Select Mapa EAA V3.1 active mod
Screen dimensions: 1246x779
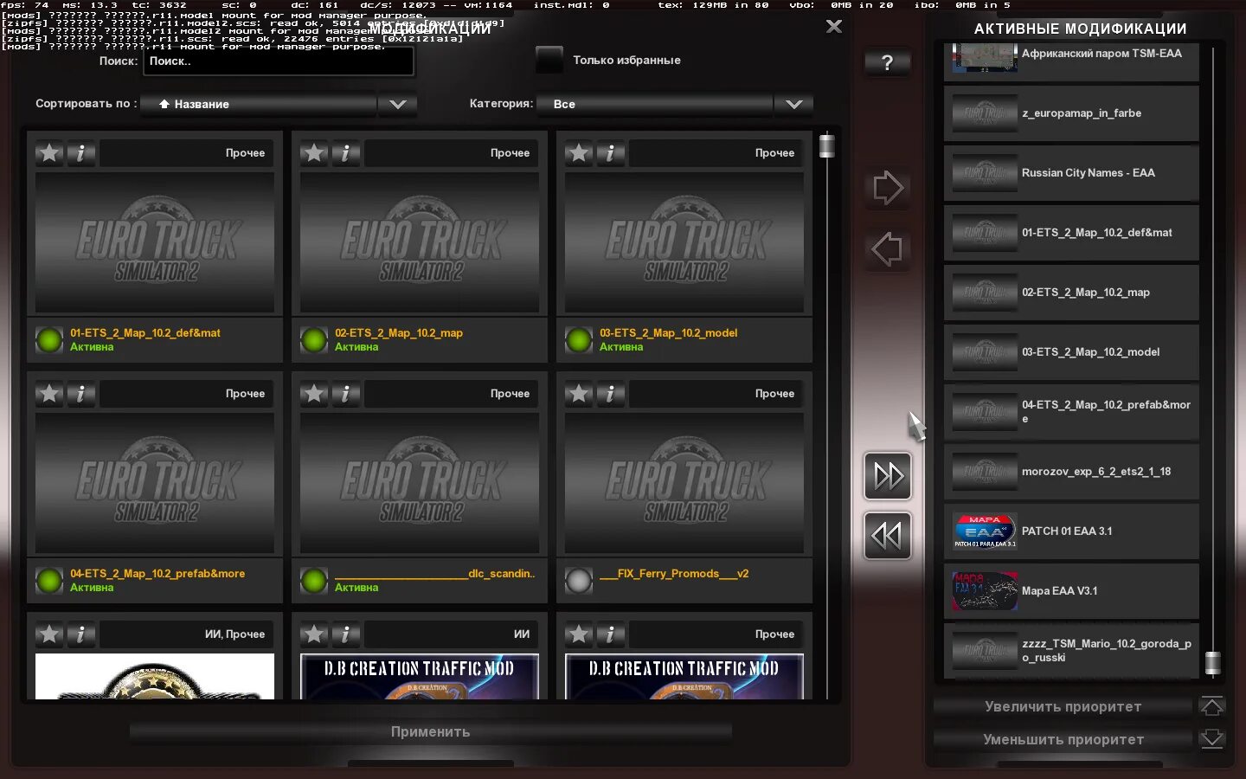click(x=1071, y=591)
